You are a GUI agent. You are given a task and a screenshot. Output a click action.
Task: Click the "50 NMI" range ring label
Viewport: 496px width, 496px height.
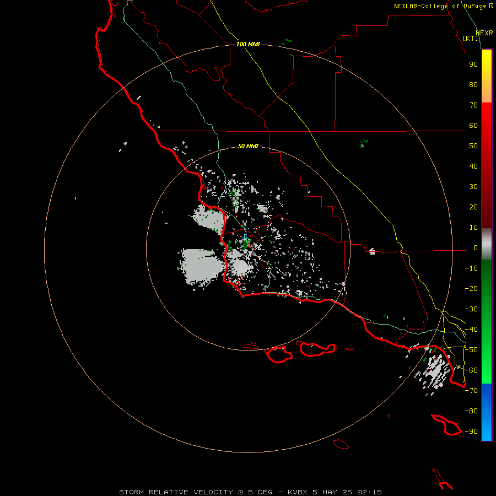tap(248, 146)
